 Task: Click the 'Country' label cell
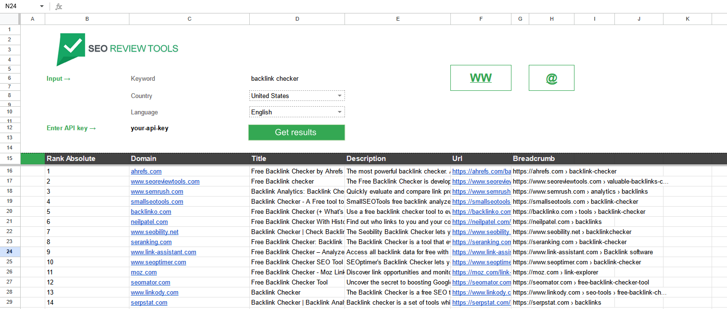[x=141, y=96]
